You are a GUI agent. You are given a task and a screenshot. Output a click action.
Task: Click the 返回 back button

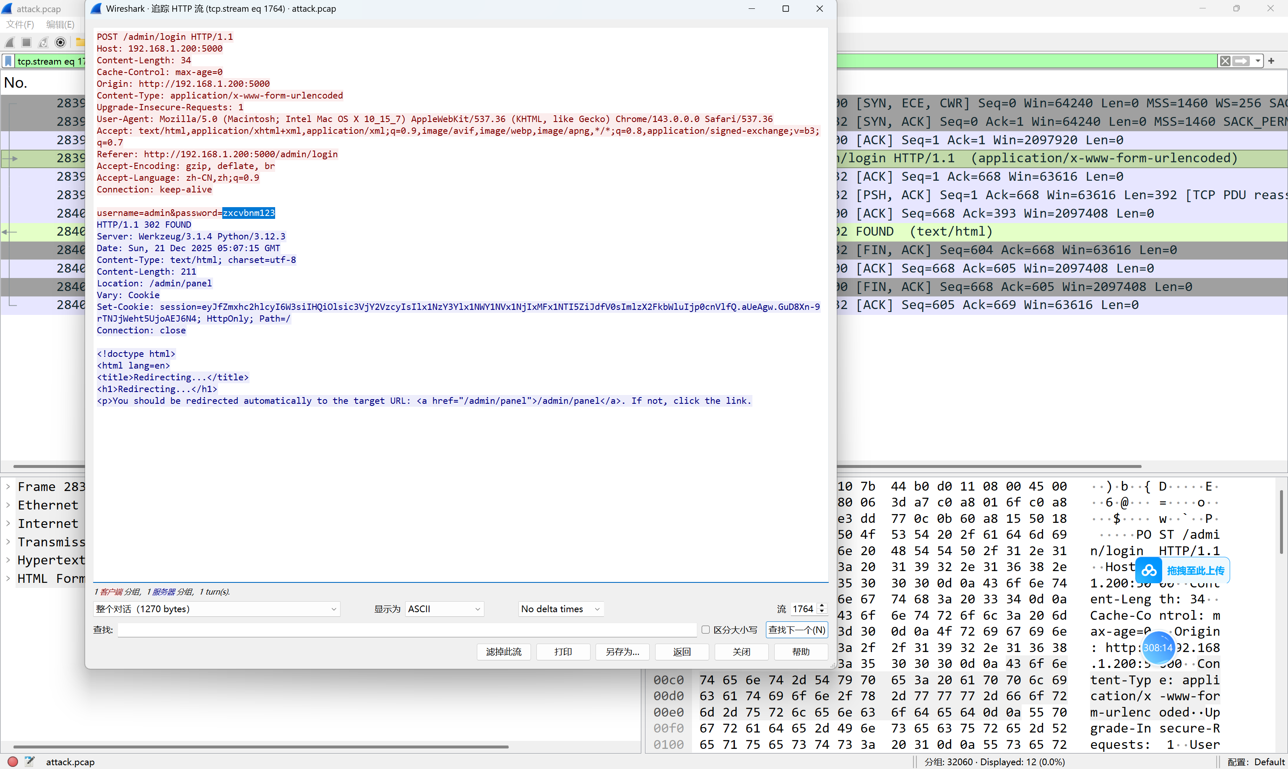[x=682, y=651]
